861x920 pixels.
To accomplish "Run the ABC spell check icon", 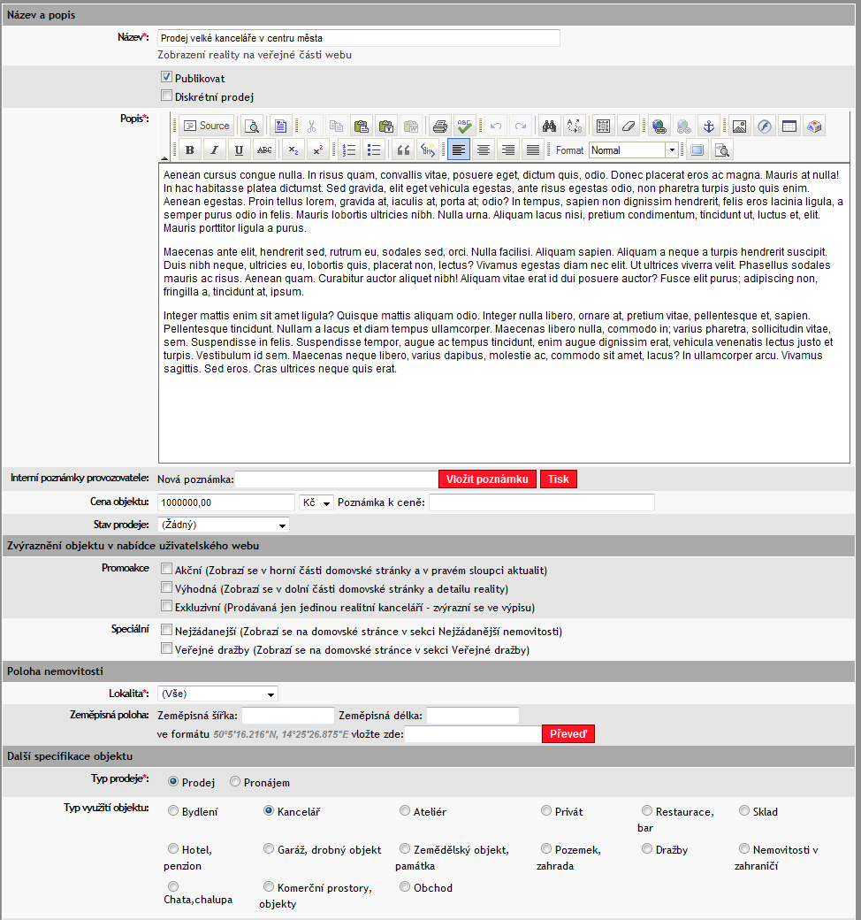I will point(464,126).
